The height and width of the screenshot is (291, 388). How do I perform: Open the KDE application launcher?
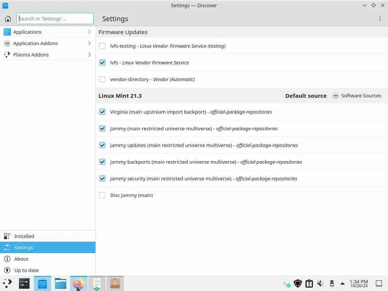point(8,283)
